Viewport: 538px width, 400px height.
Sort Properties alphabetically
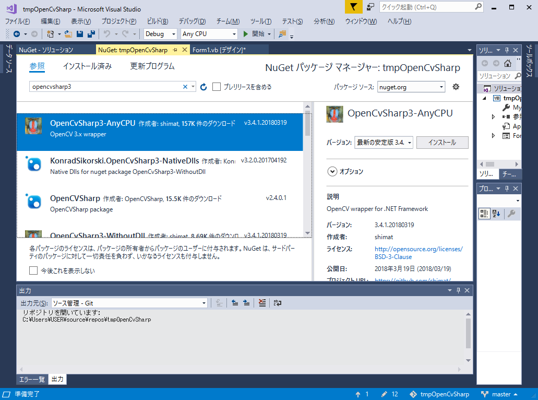[x=495, y=214]
